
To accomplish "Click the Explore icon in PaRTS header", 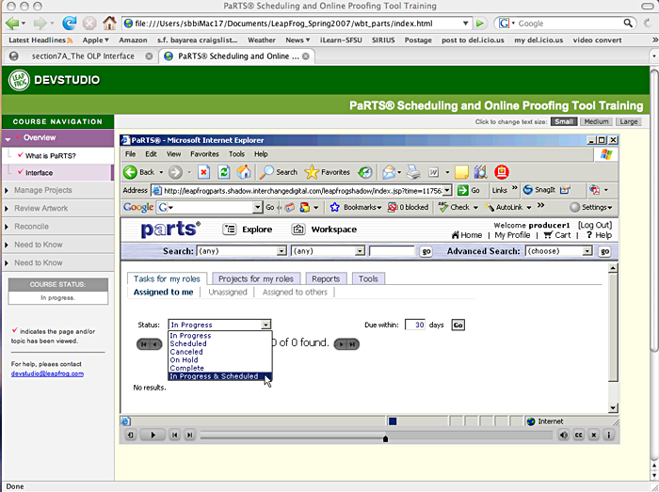I will pyautogui.click(x=229, y=230).
